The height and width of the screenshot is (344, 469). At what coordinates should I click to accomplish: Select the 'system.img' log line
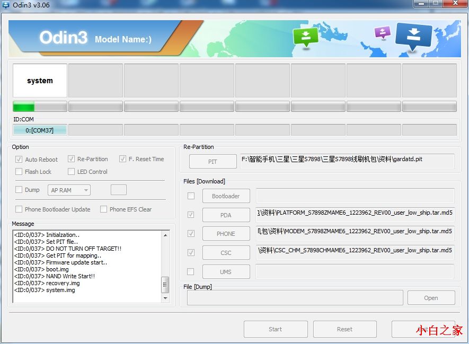pos(45,290)
